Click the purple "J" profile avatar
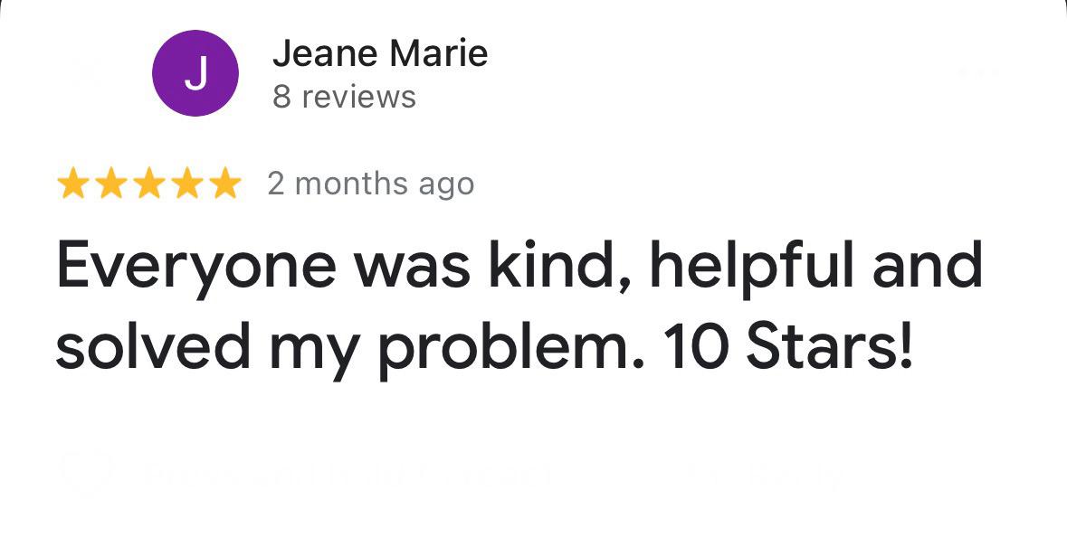Screen dimensions: 1067x556 (195, 73)
